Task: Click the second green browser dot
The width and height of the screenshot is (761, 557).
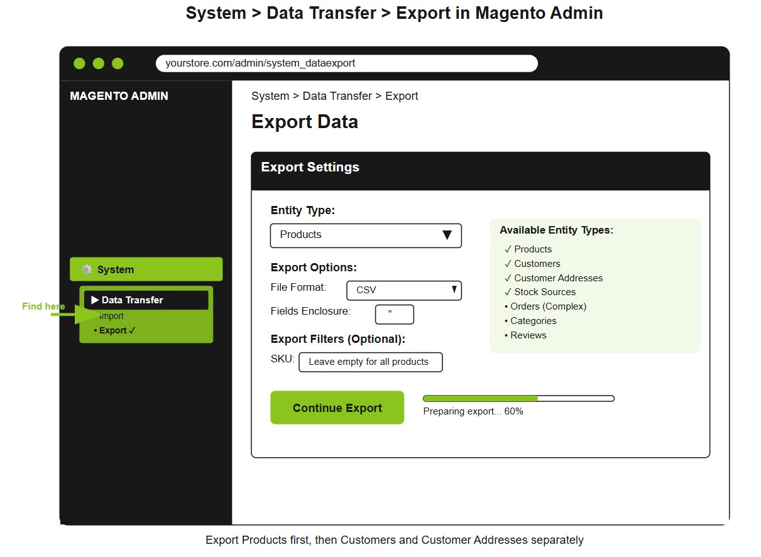Action: click(x=99, y=63)
